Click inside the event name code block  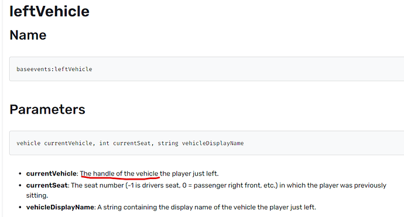click(x=207, y=69)
